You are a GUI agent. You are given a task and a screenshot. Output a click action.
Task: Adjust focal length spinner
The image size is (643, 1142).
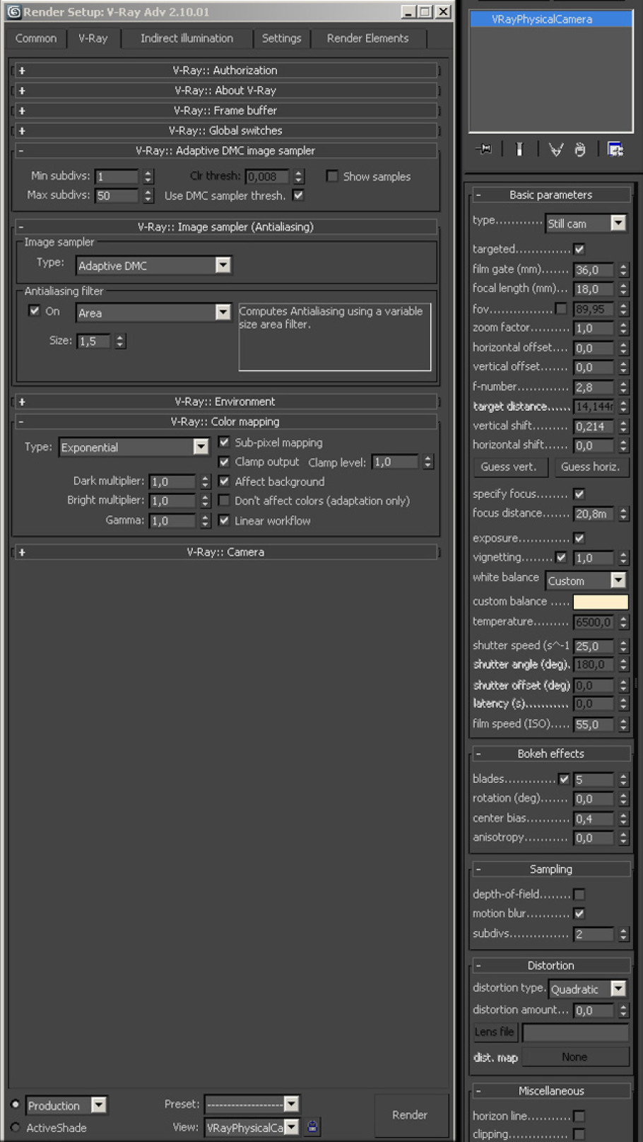623,289
